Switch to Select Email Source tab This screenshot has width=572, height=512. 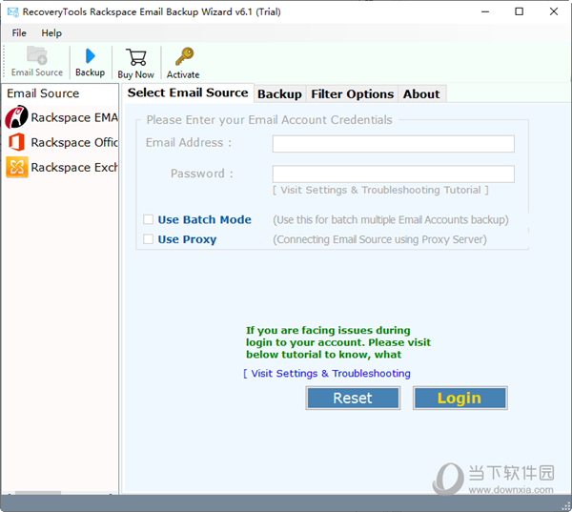[188, 92]
